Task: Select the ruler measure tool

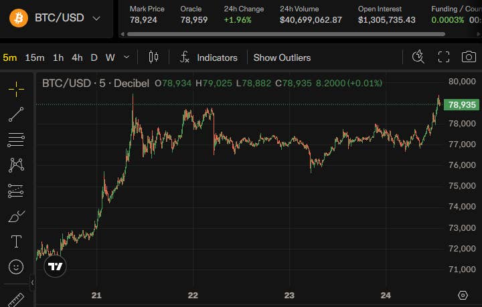Action: [15, 300]
